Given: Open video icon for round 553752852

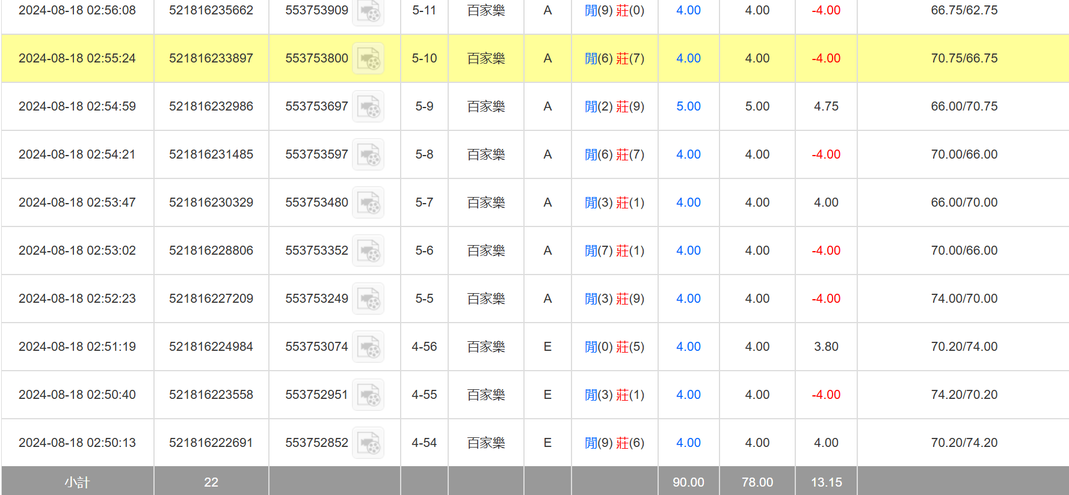Looking at the screenshot, I should coord(368,443).
